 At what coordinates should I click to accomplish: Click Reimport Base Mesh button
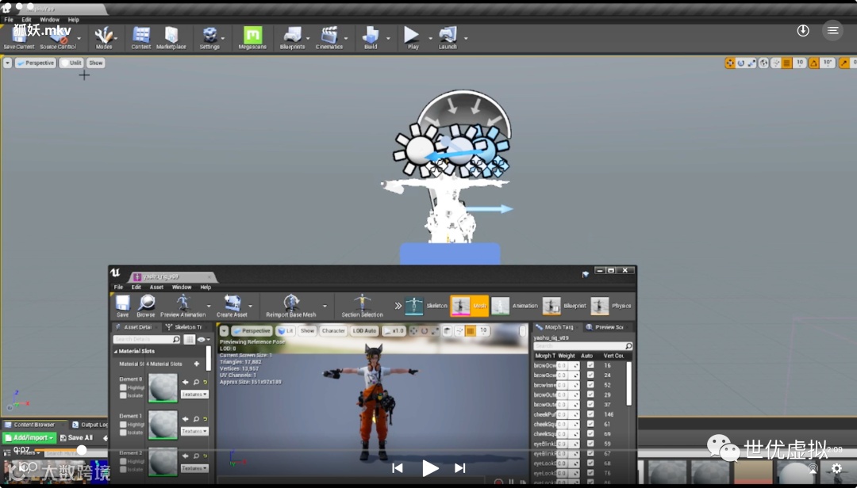click(x=290, y=307)
